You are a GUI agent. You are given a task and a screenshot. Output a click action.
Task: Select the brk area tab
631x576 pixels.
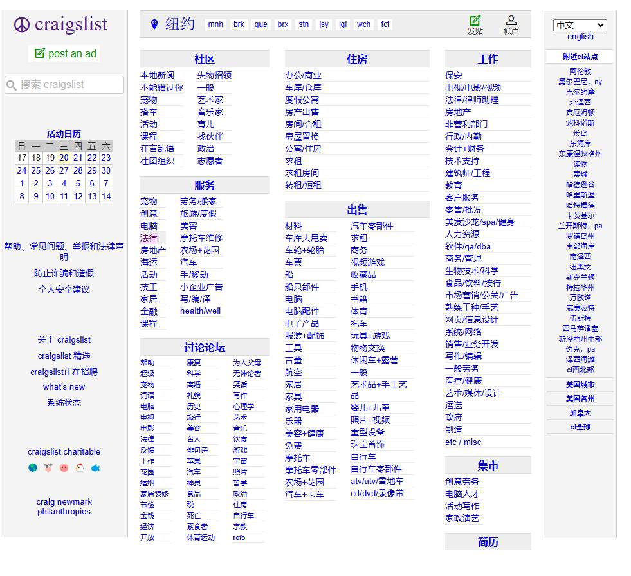point(239,24)
